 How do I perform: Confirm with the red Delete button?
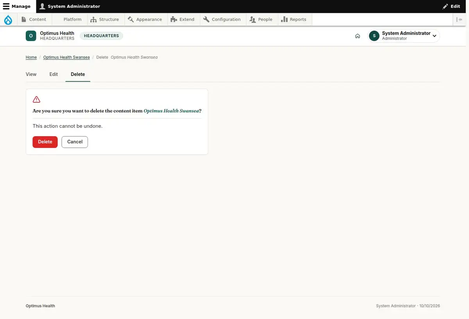point(45,142)
